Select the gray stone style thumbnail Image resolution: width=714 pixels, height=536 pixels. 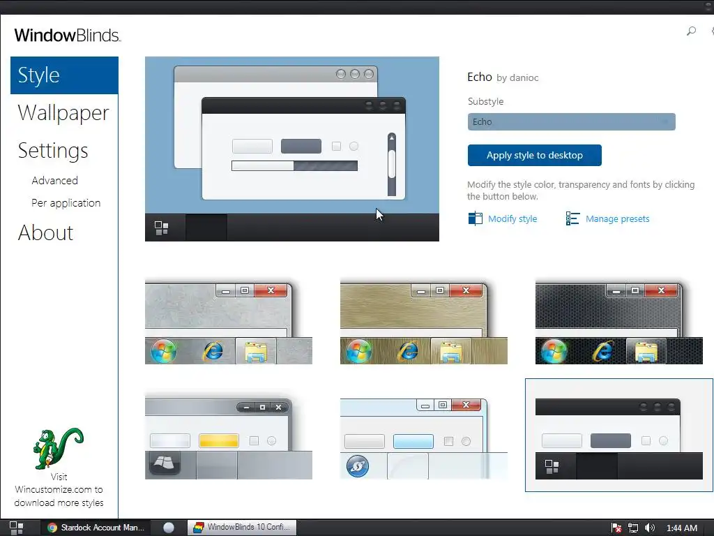(229, 322)
